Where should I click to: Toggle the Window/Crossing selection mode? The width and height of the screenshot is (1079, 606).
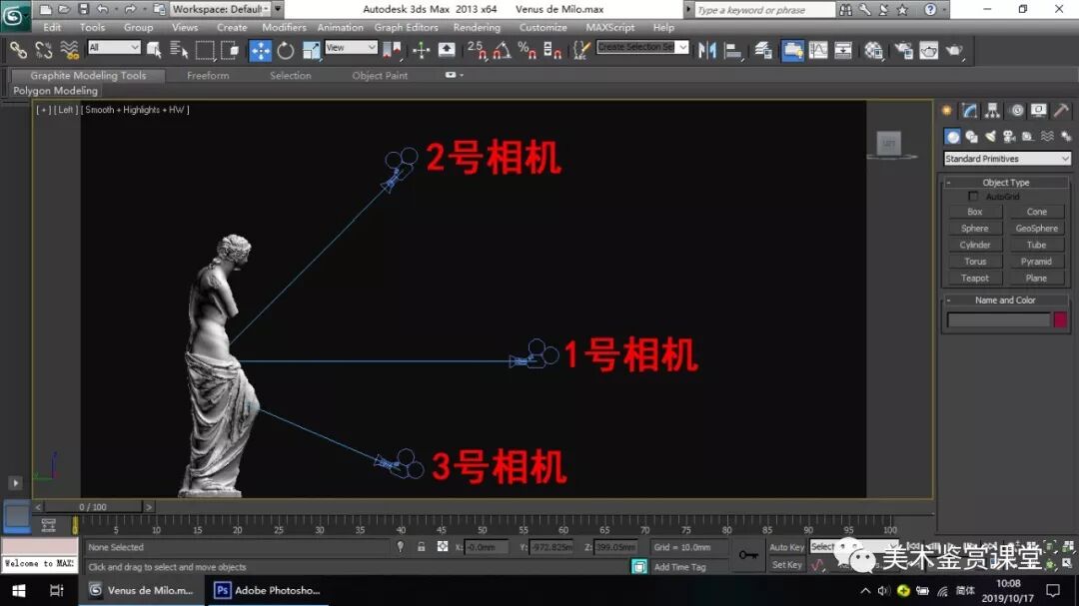(230, 50)
